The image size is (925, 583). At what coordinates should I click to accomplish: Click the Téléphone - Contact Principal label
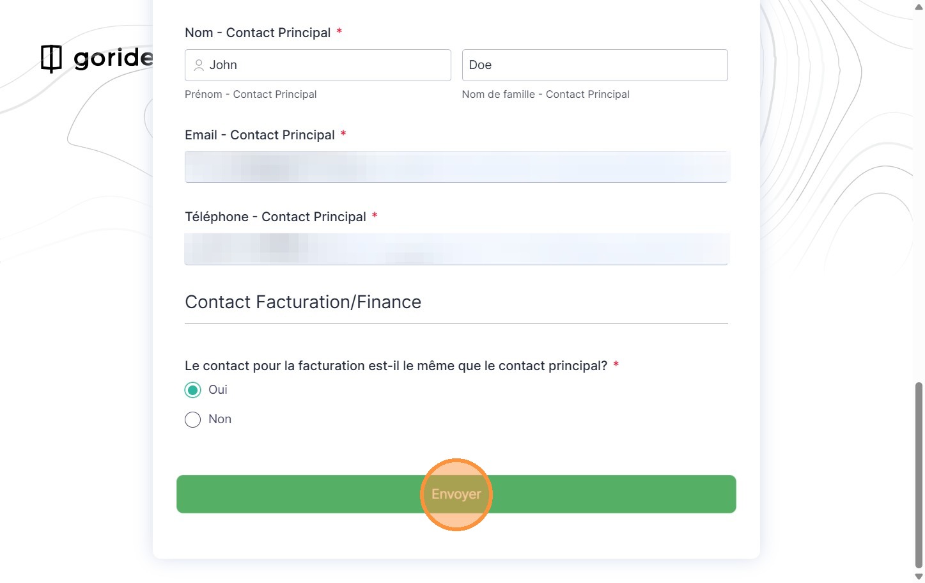pos(275,217)
